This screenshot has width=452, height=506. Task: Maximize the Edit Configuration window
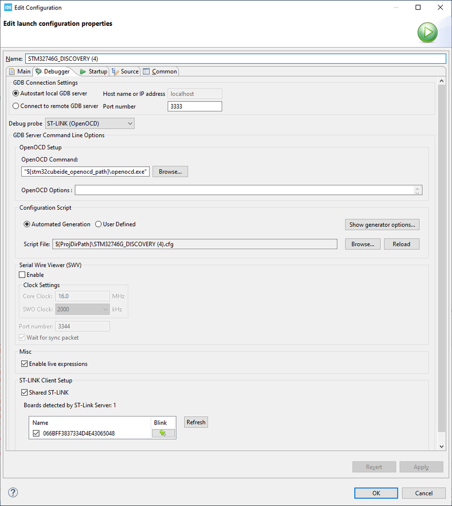(x=418, y=8)
